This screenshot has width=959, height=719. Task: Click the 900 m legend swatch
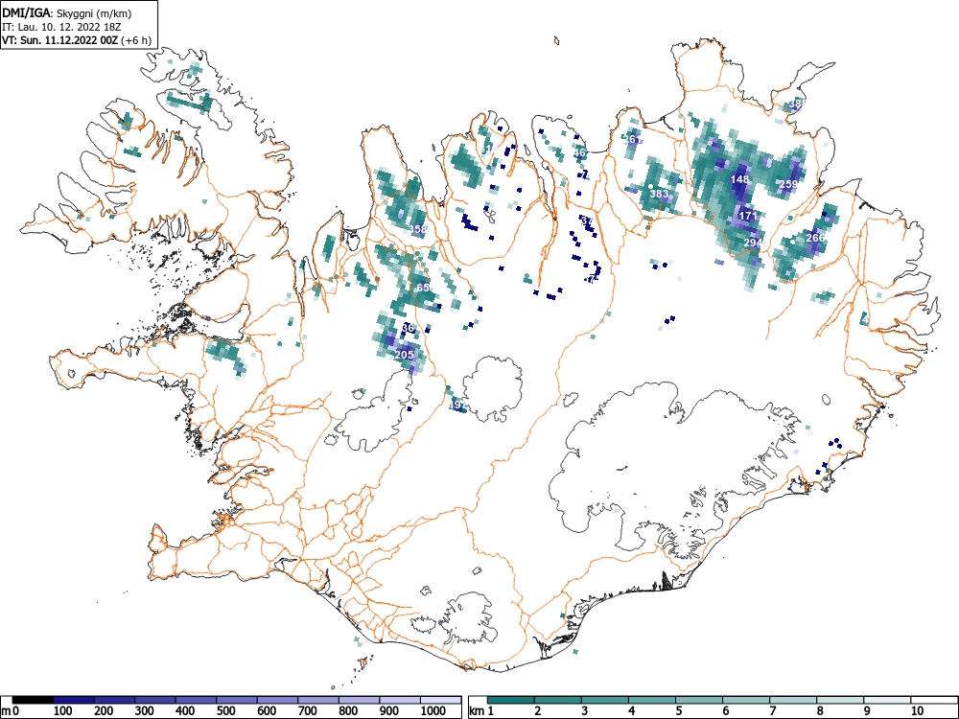click(400, 700)
